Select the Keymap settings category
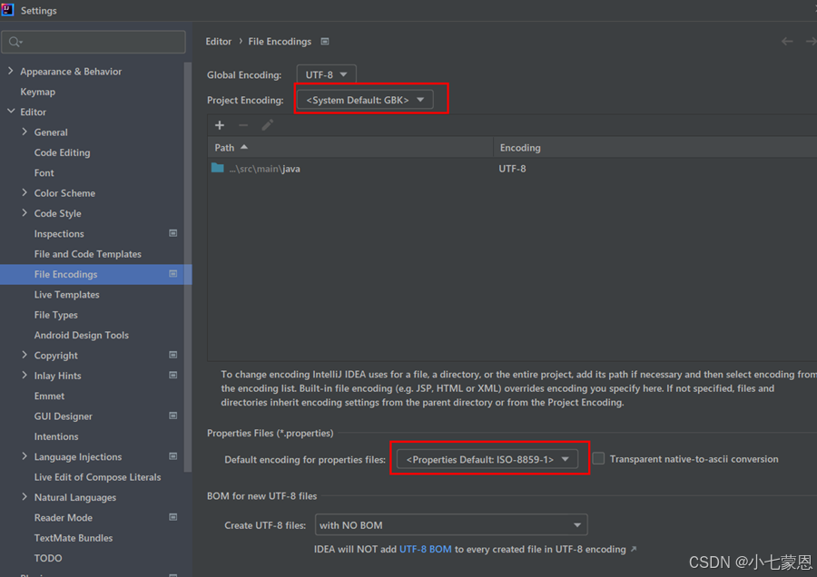This screenshot has height=577, width=817. [38, 91]
